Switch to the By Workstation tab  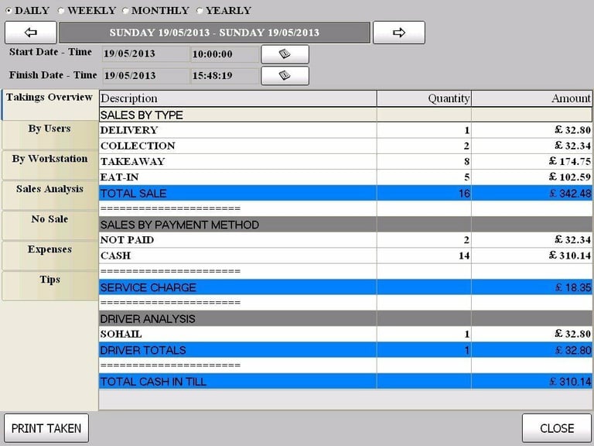tap(49, 165)
